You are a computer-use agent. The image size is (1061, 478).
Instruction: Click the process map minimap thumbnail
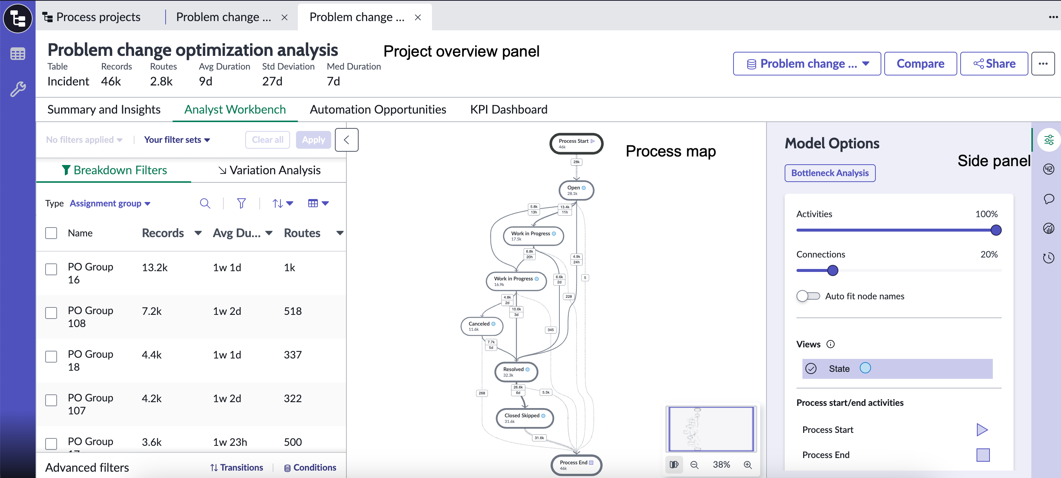point(711,429)
